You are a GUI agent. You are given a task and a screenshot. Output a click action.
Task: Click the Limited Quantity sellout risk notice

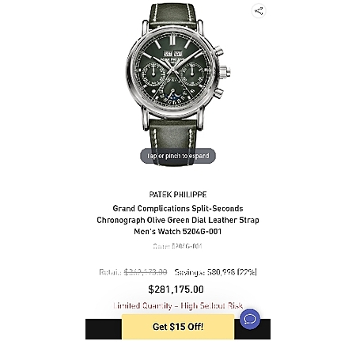coord(178,305)
